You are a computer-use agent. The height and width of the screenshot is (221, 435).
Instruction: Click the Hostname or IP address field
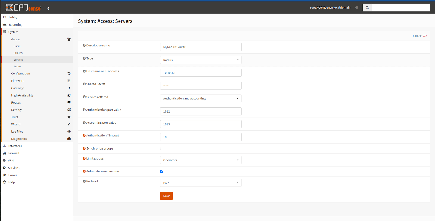tap(201, 73)
